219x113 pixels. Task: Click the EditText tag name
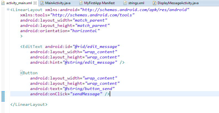[x=33, y=47]
